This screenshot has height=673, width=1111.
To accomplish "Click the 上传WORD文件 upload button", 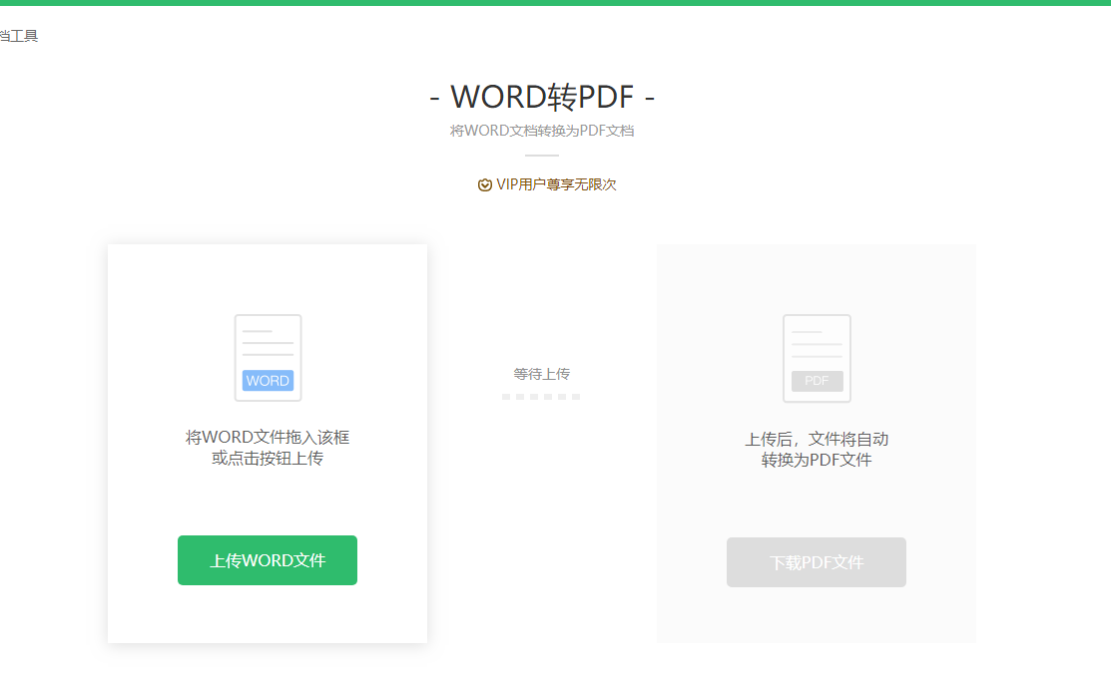I will [x=268, y=559].
